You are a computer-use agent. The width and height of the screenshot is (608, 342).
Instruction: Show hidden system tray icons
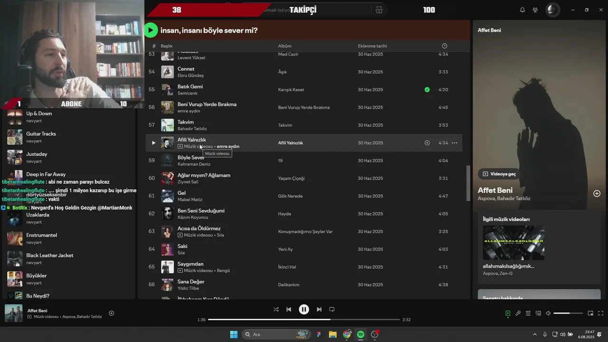click(535, 334)
